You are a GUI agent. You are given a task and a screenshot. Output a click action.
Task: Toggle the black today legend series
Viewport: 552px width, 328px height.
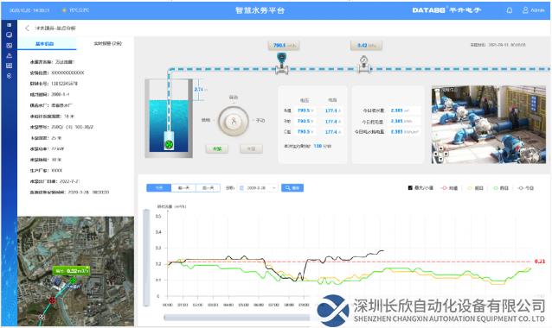tap(526, 188)
